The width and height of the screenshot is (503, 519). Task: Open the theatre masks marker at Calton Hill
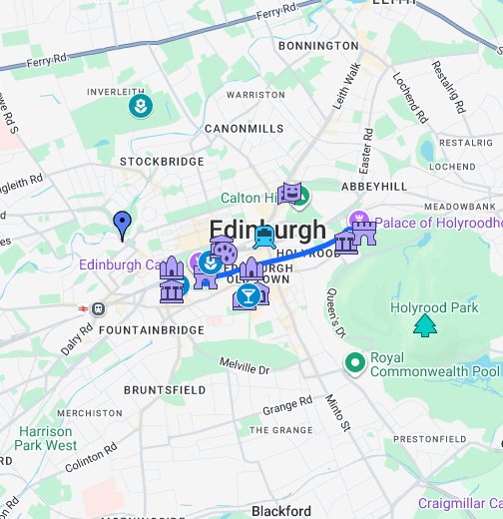(289, 193)
